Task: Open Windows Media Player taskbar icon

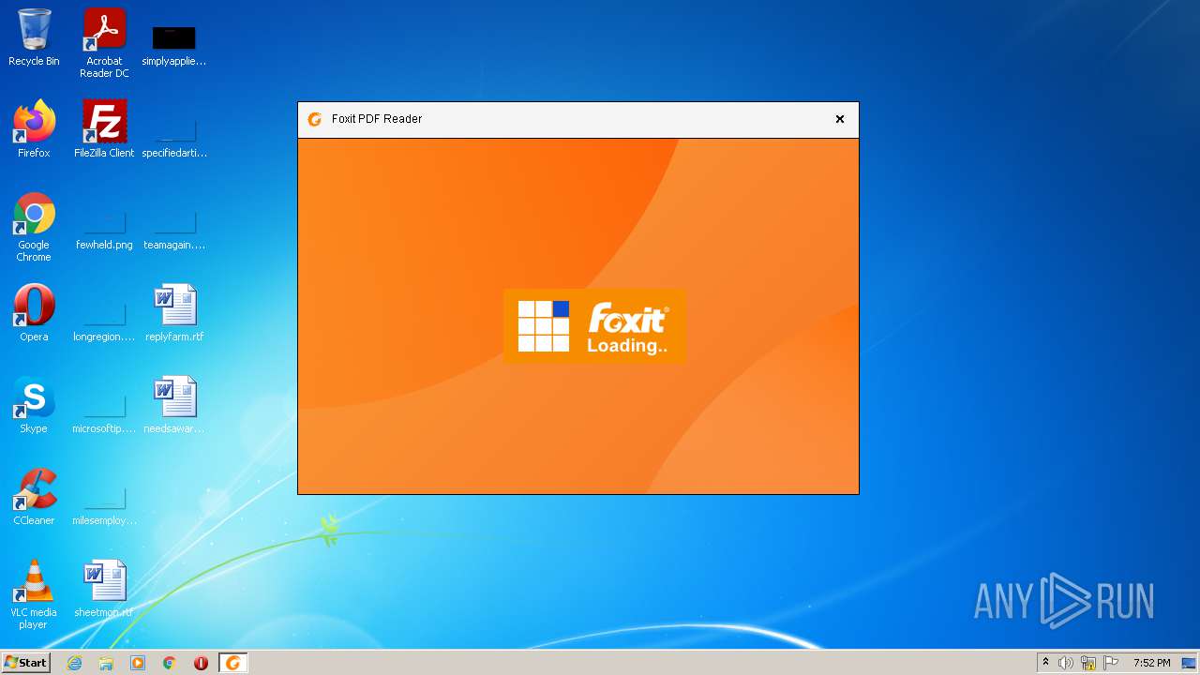Action: [138, 663]
